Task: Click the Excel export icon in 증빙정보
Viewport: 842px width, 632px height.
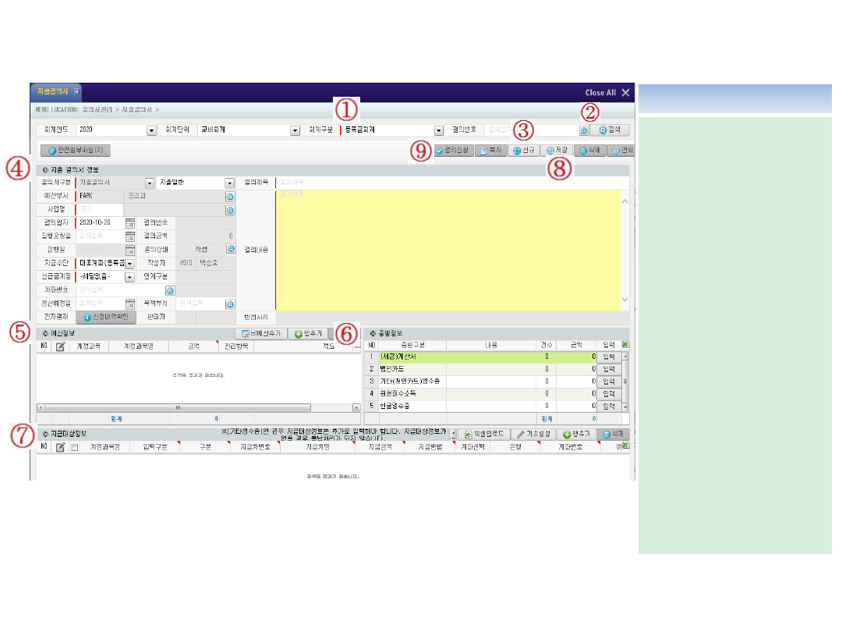Action: click(624, 345)
